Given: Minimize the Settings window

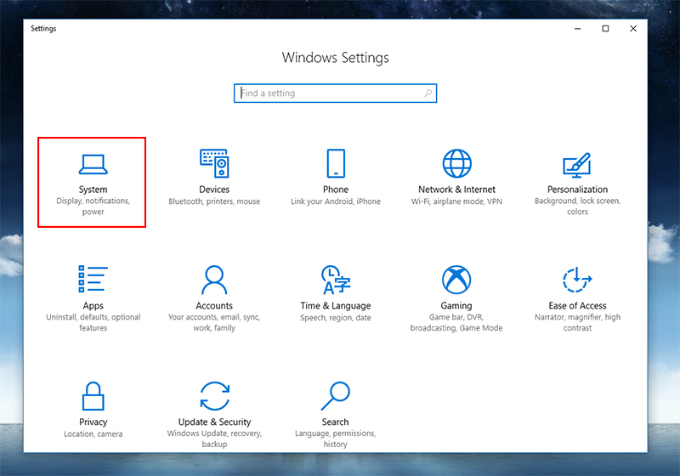Looking at the screenshot, I should click(578, 29).
